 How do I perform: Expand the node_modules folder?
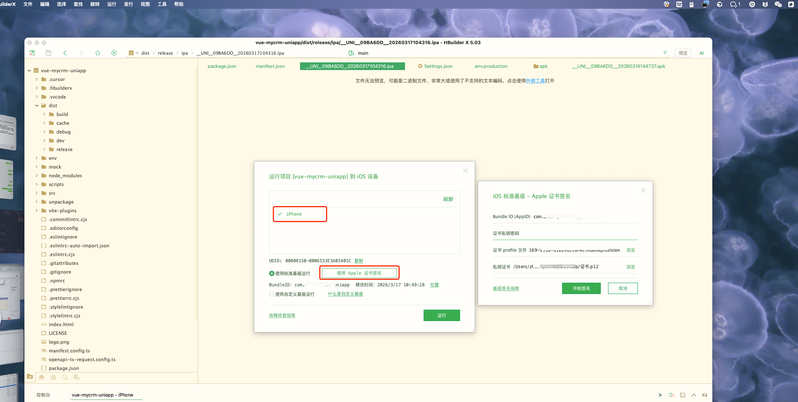37,175
